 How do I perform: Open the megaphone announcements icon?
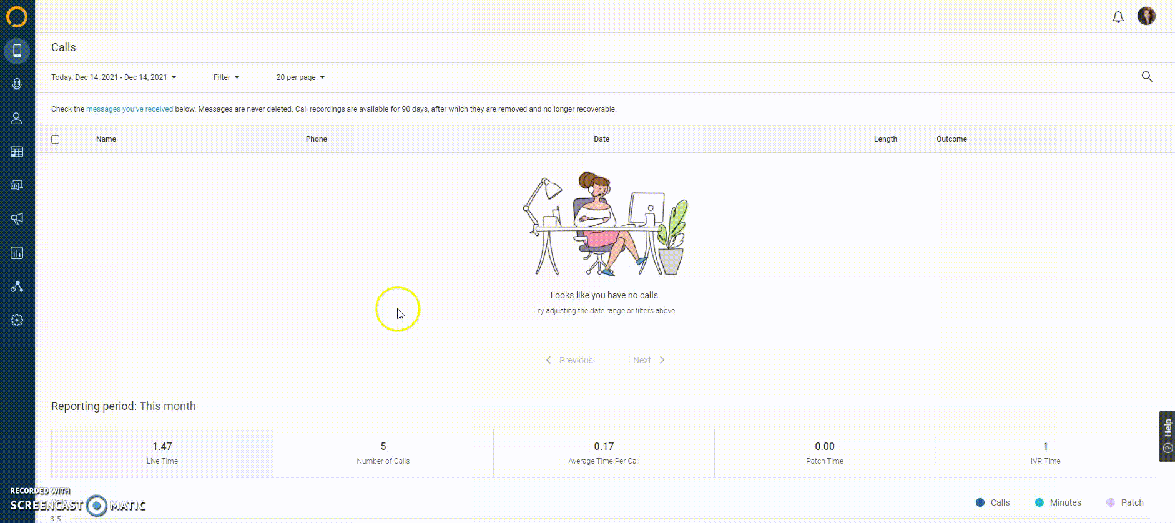coord(17,219)
